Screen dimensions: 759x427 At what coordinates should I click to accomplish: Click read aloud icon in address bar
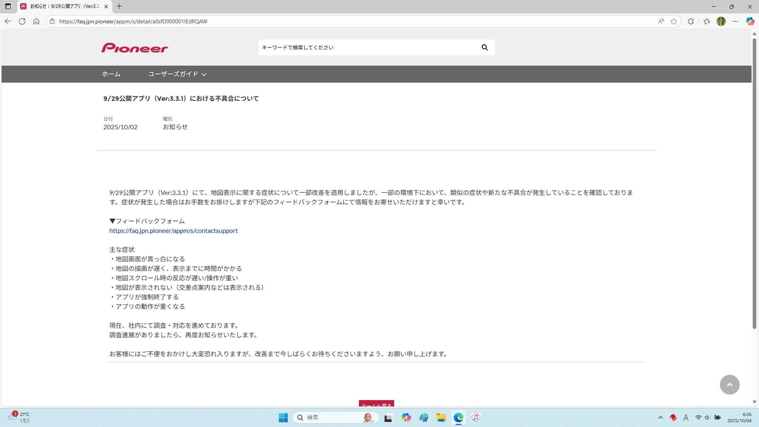[661, 21]
